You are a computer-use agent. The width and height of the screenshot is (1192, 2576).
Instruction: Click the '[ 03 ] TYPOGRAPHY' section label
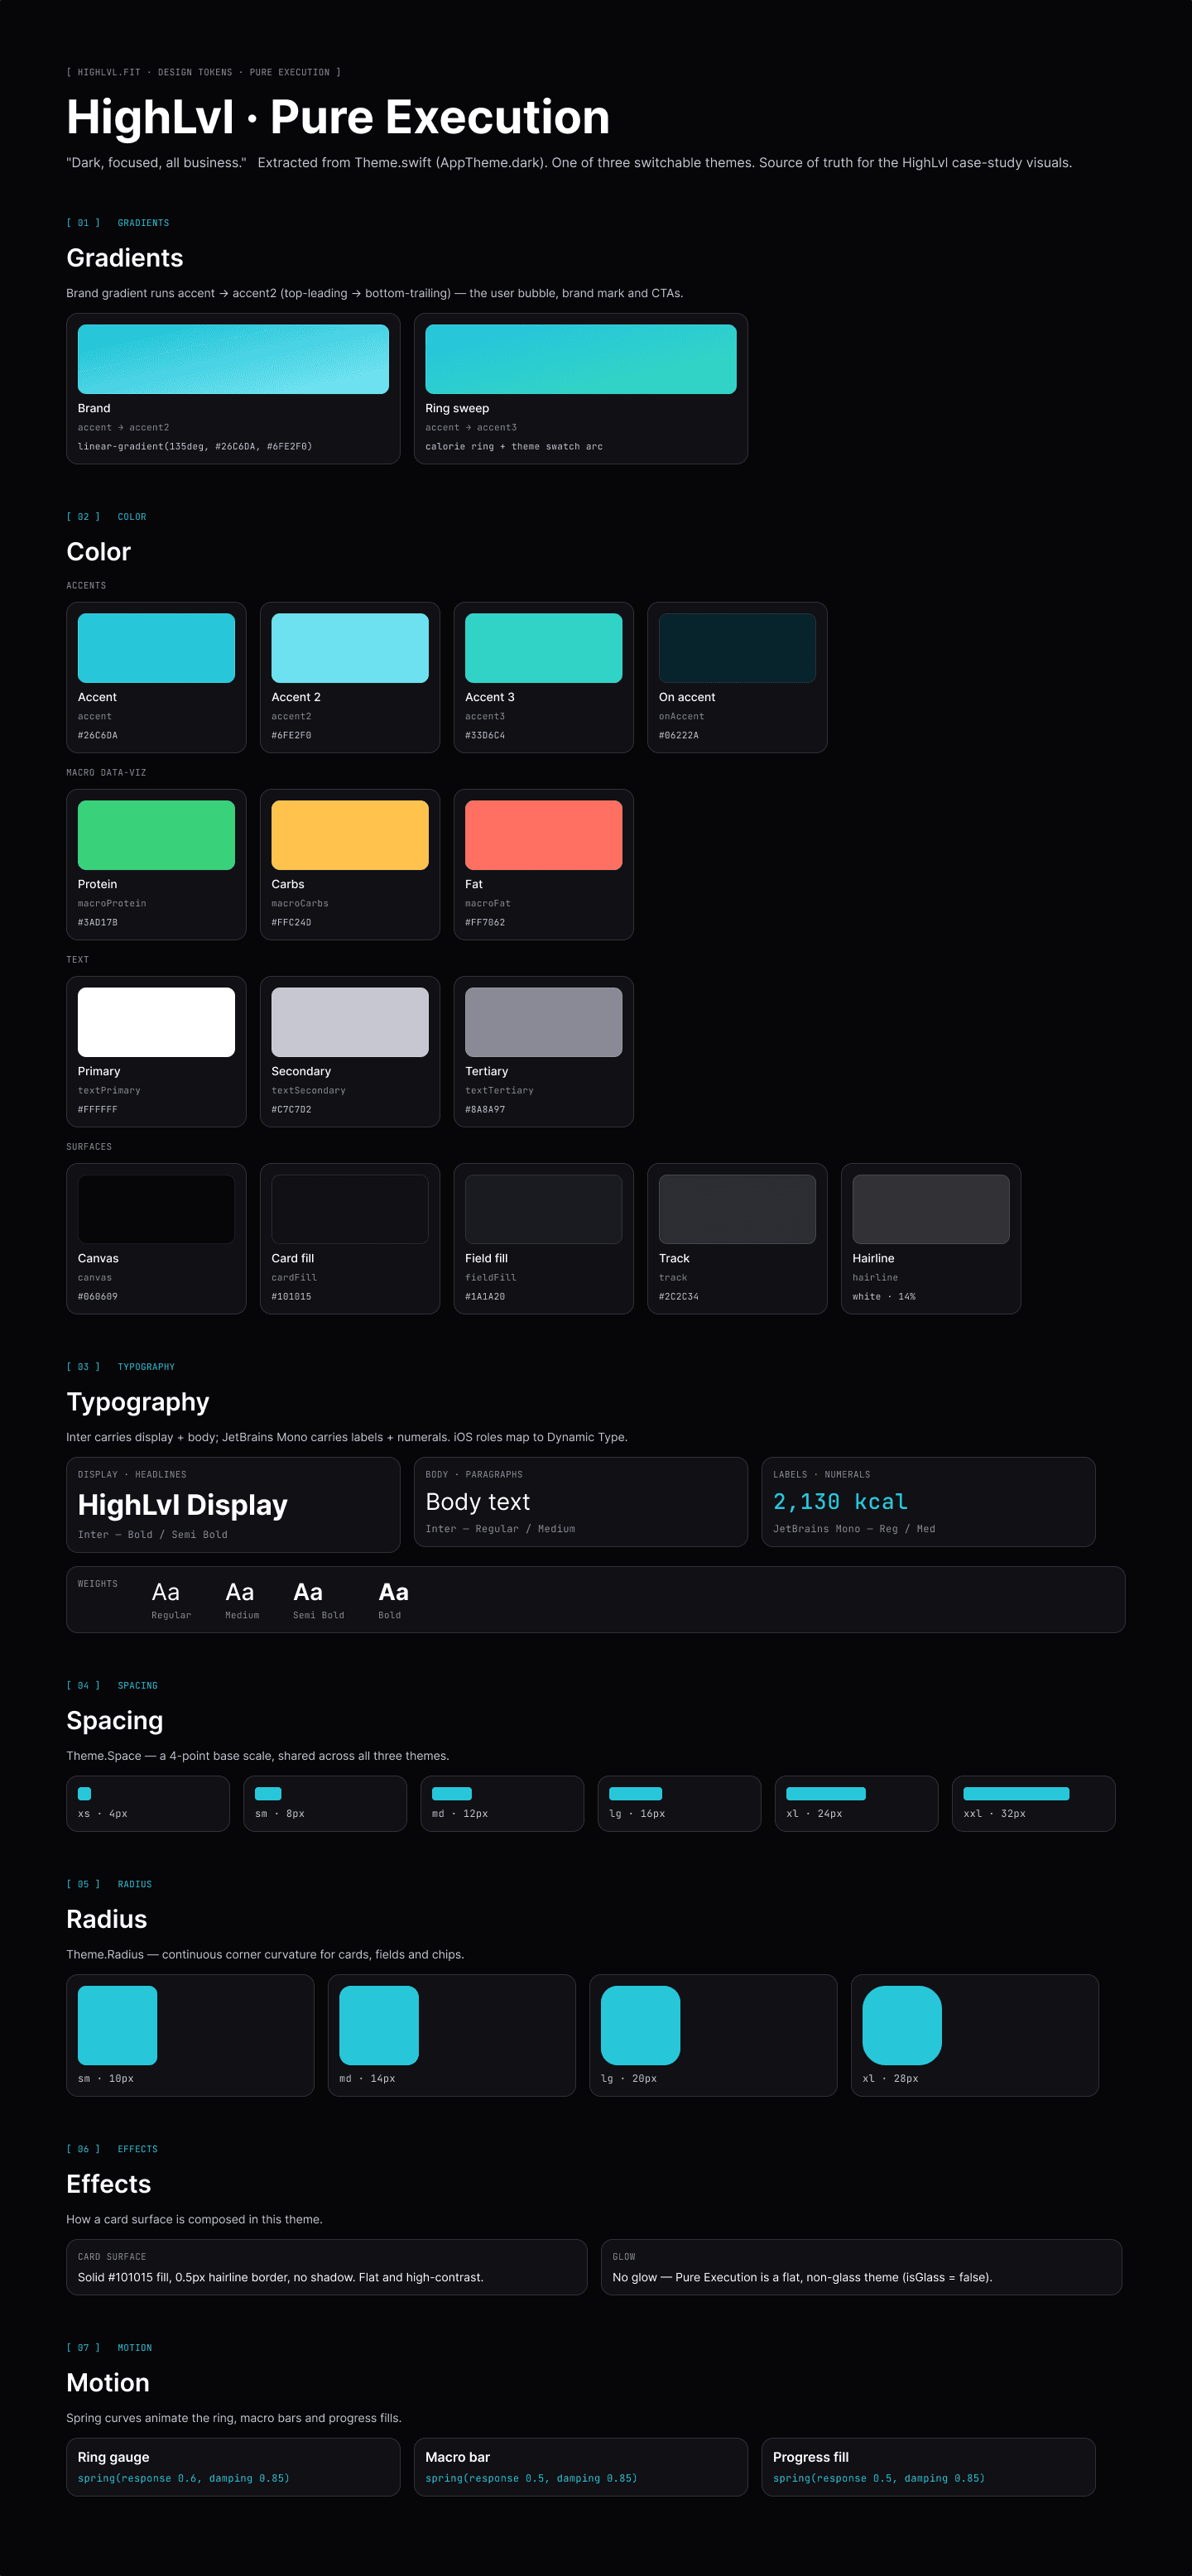point(121,1367)
